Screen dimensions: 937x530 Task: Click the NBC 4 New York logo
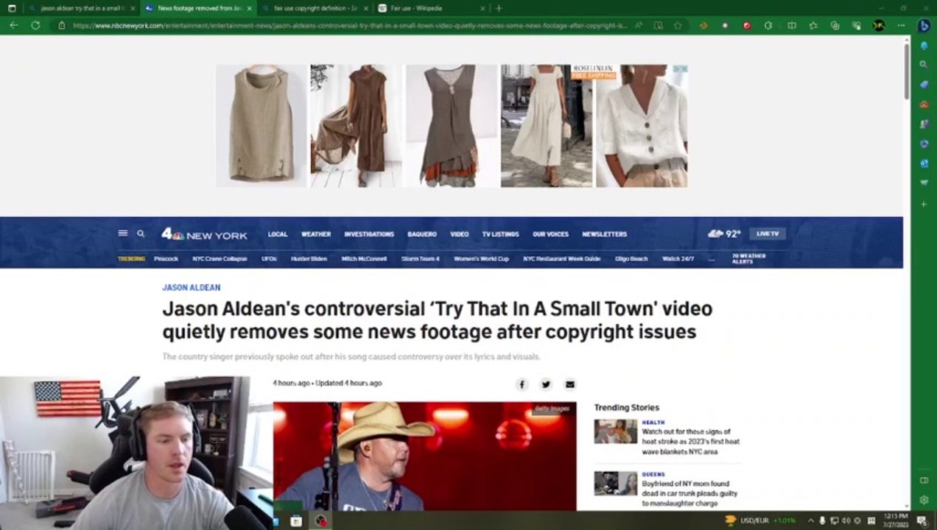pyautogui.click(x=204, y=234)
